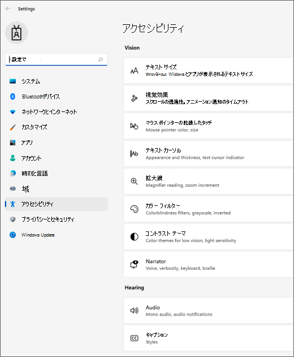Viewport: 294px width, 357px height.
Task: Click the Narrator screen icon
Action: click(134, 264)
